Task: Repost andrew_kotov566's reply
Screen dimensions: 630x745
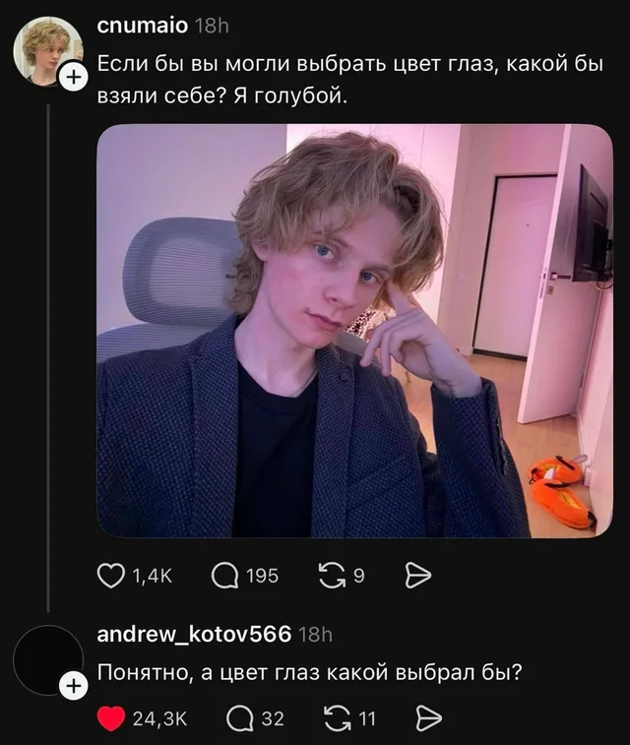Action: click(x=338, y=718)
